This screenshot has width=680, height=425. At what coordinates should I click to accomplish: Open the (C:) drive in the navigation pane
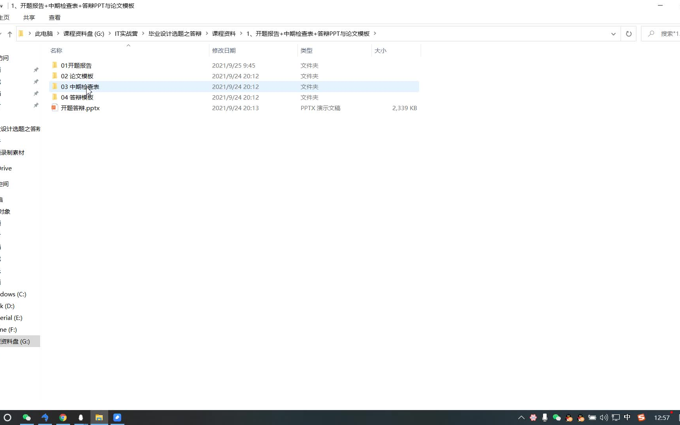tap(13, 294)
